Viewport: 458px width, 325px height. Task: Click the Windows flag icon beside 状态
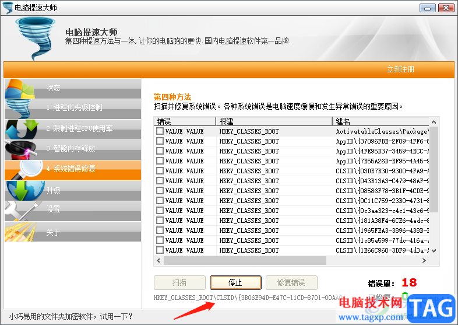coord(20,89)
